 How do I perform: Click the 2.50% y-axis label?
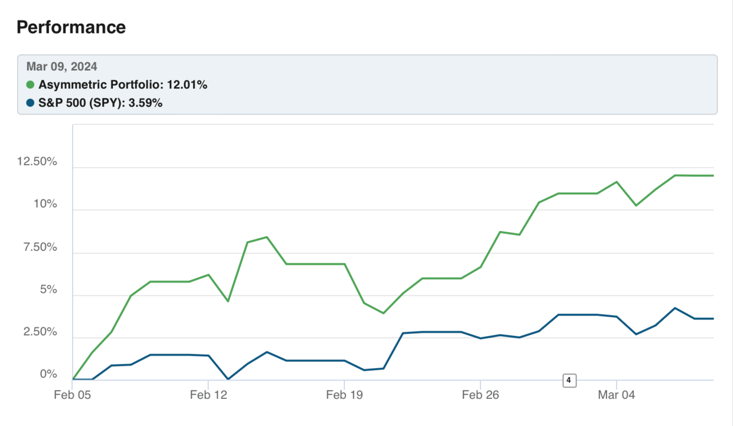coord(40,332)
